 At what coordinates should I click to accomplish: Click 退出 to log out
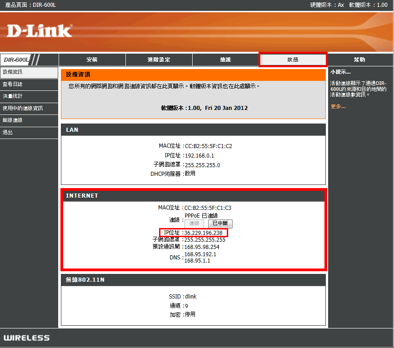29,132
